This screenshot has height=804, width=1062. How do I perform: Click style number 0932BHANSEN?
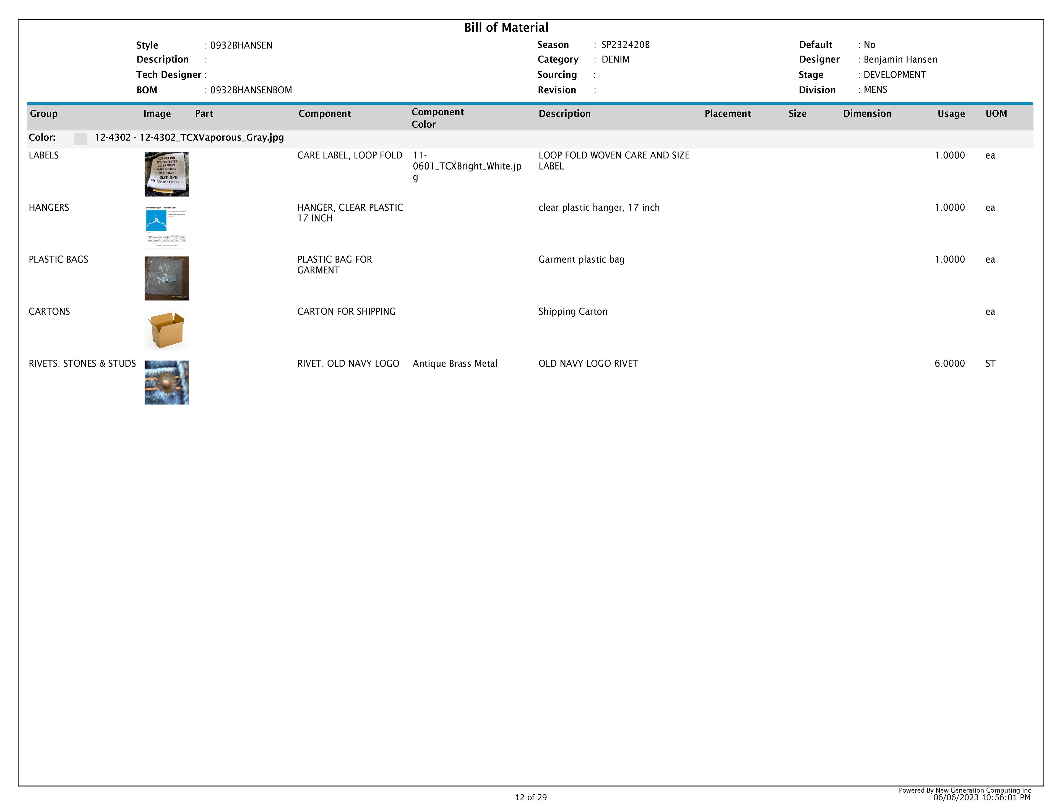tap(241, 45)
